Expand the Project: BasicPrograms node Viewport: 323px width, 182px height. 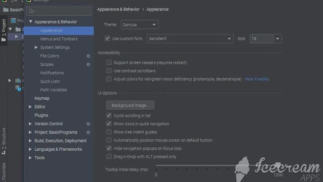(x=30, y=132)
